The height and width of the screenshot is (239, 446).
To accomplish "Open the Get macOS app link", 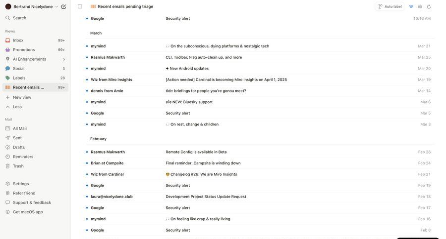I will coord(28,212).
